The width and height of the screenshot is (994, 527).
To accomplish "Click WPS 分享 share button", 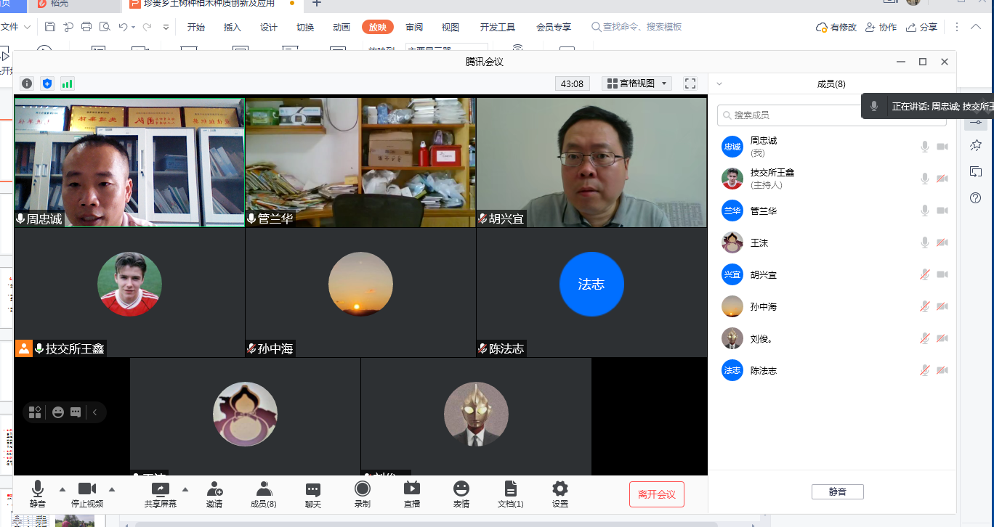I will pos(921,28).
